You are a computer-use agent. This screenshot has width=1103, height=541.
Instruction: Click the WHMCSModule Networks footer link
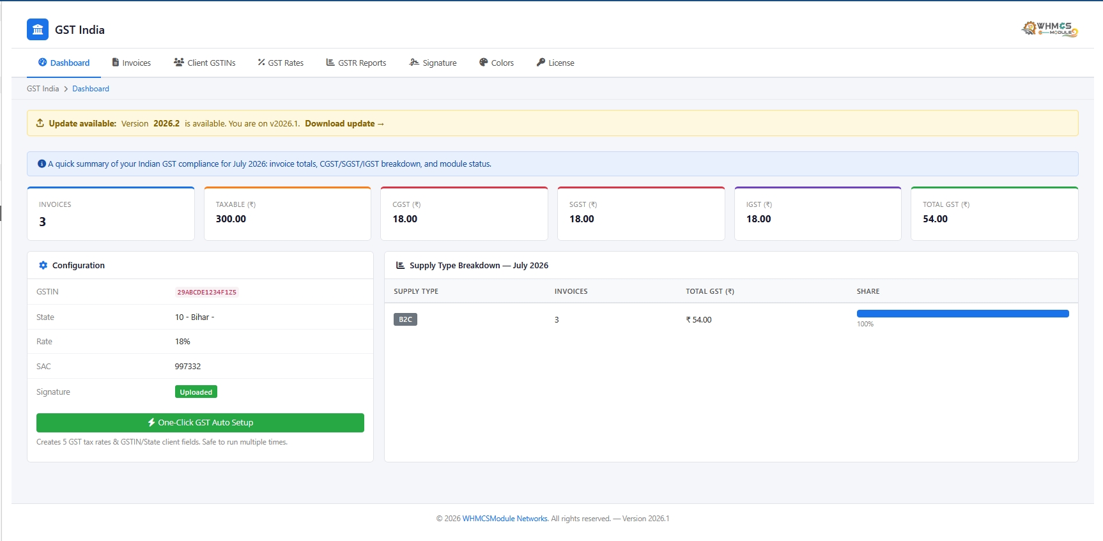(x=505, y=519)
